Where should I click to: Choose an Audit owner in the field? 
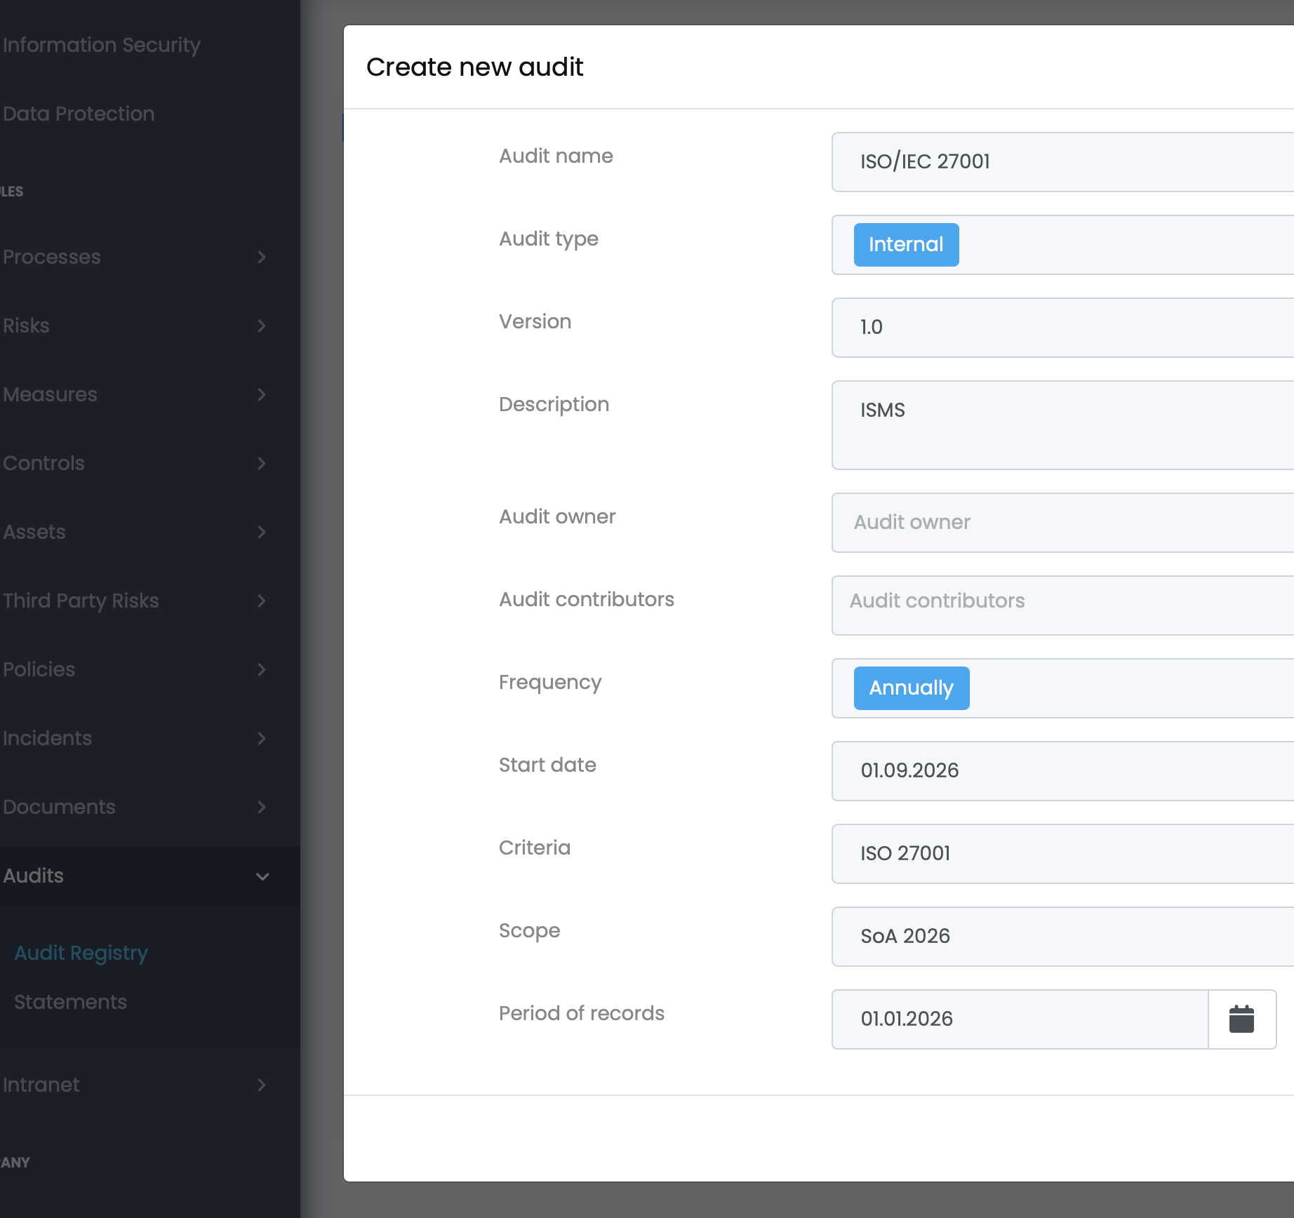1062,523
